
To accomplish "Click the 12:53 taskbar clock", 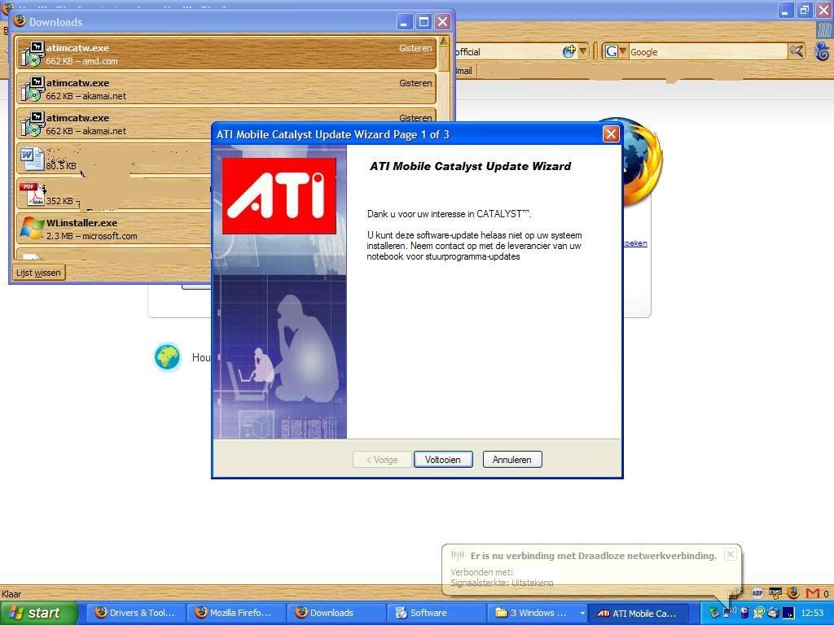I will click(x=812, y=613).
